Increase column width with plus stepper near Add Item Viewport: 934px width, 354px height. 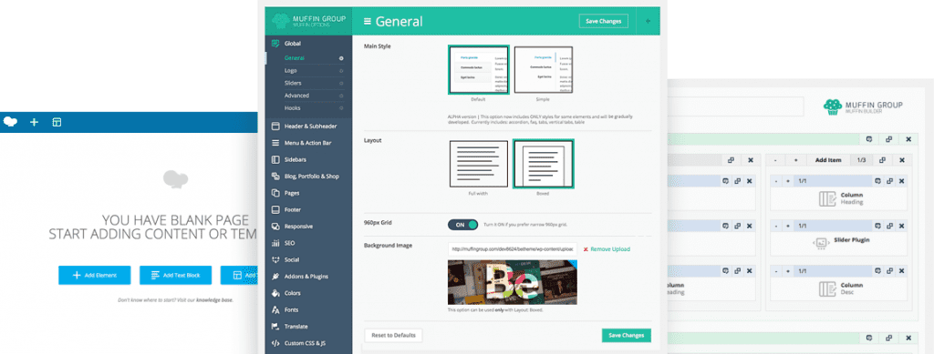coord(795,160)
